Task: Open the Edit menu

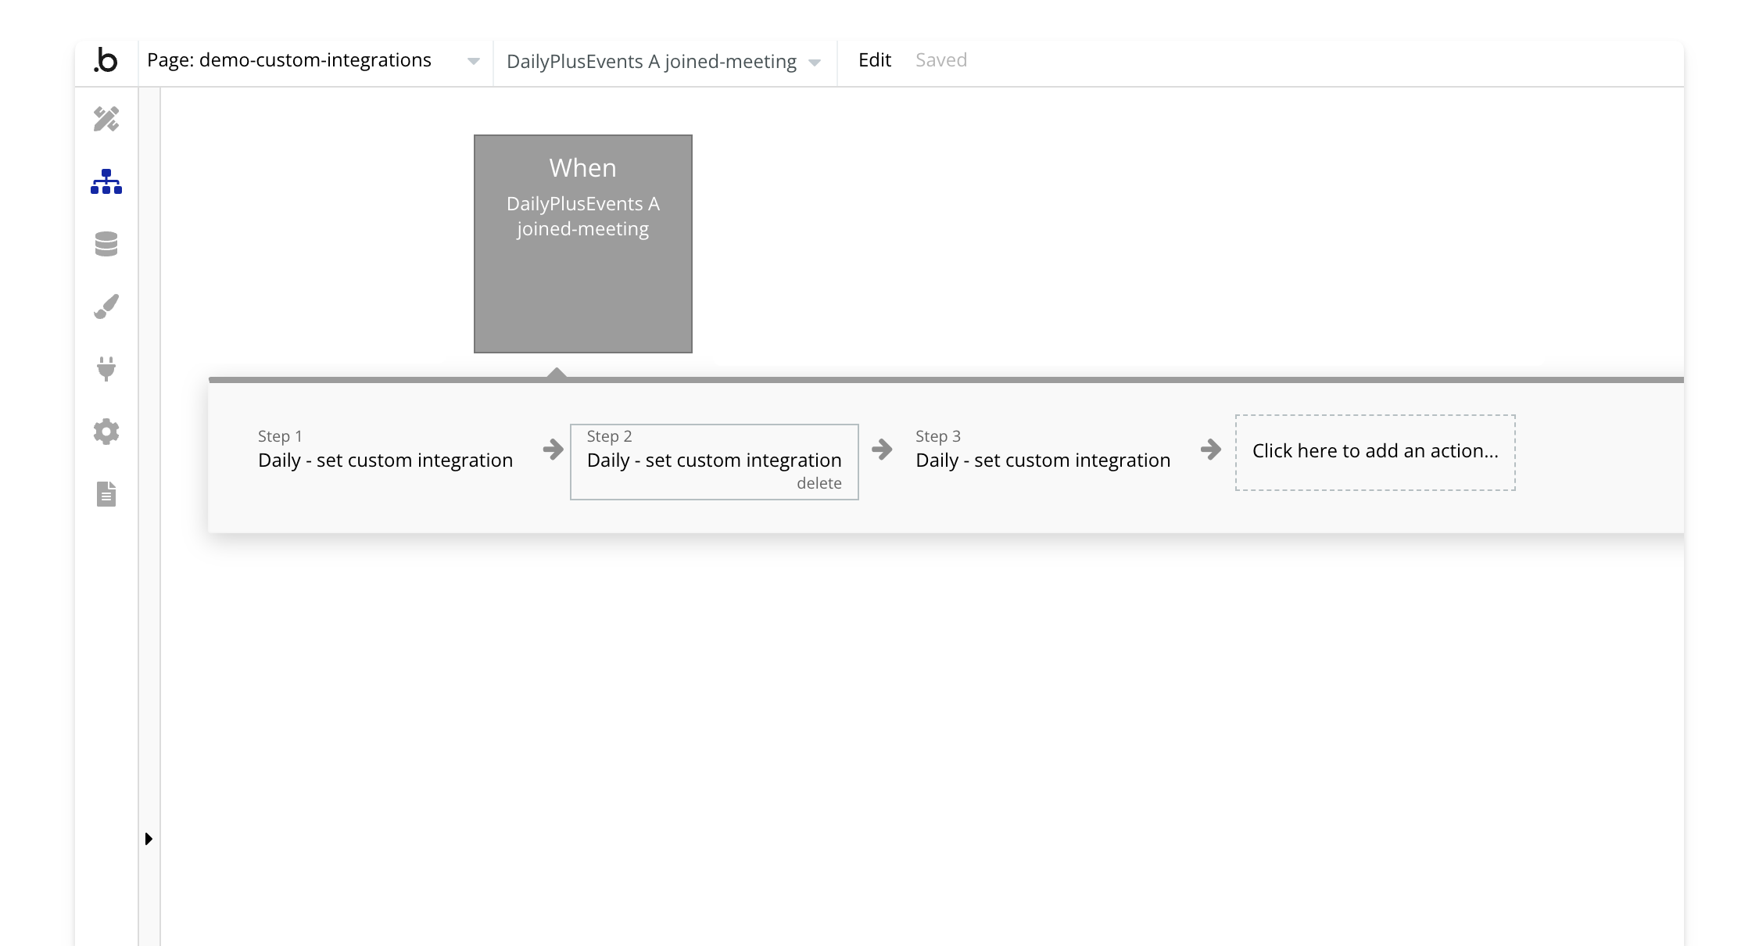Action: click(875, 60)
